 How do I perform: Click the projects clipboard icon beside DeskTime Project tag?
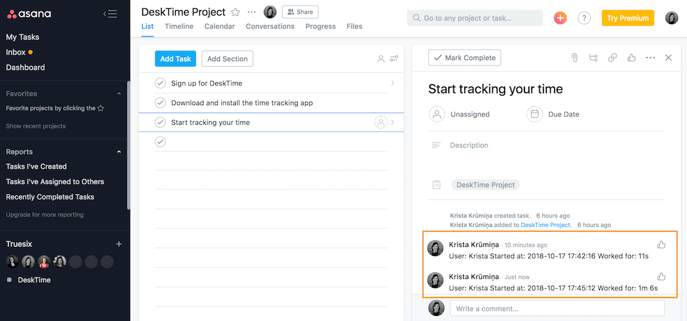coord(436,185)
